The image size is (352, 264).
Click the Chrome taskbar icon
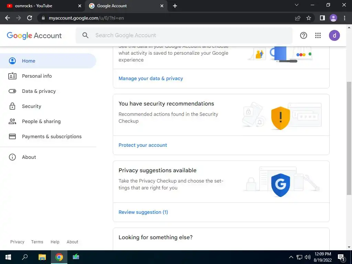(x=59, y=257)
